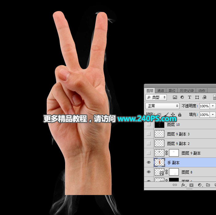
Task: Add a layer mask via mask icon
Action: pos(191,185)
